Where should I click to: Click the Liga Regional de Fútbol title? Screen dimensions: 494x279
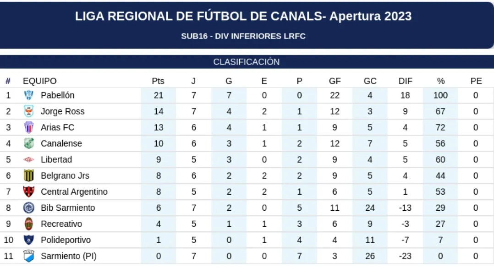click(243, 16)
